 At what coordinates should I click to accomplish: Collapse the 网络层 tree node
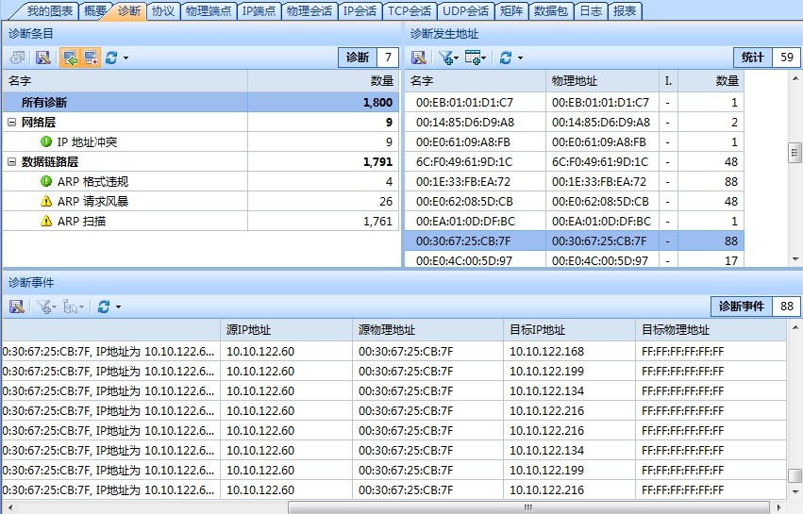click(11, 123)
